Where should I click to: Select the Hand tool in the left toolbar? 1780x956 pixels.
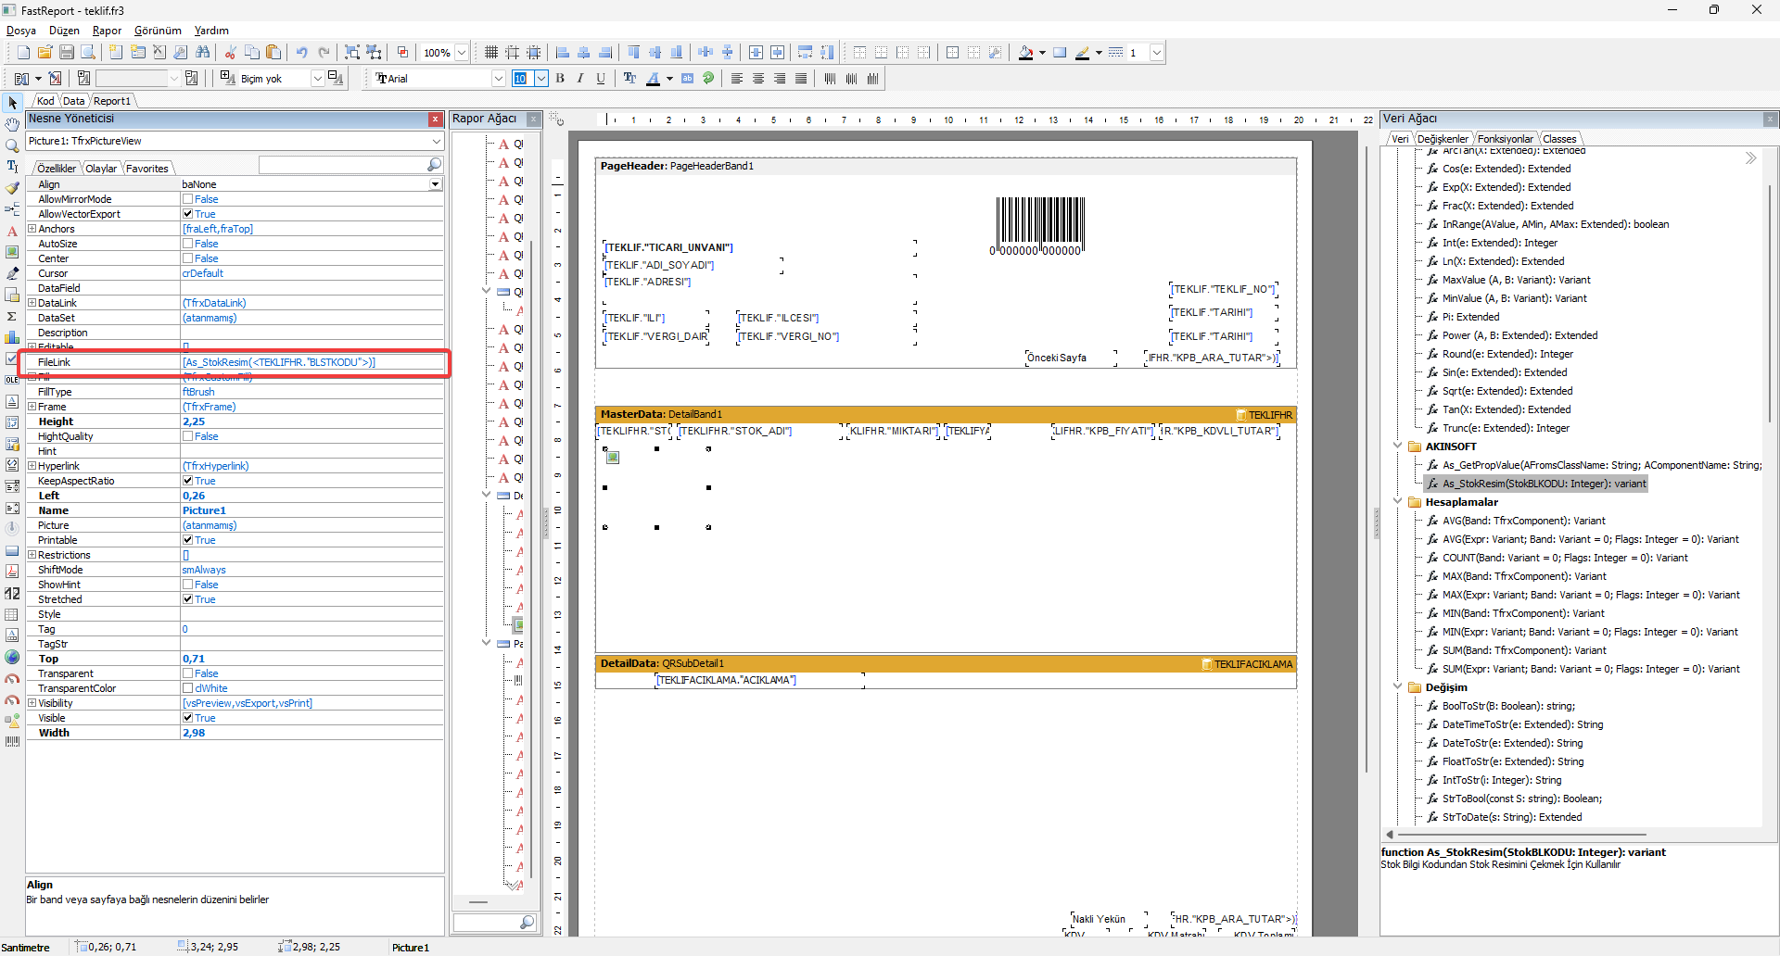[12, 124]
